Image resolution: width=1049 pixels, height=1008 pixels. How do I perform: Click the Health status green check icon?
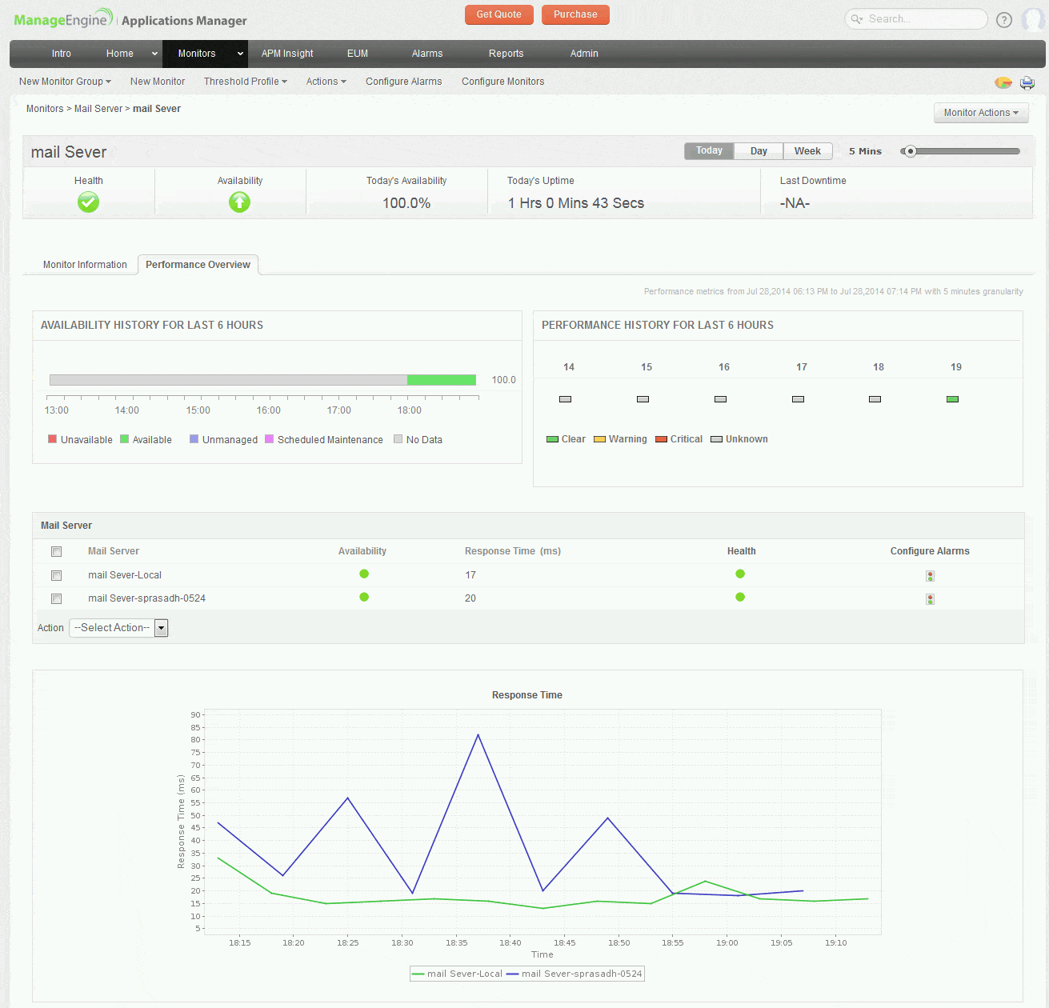(89, 202)
